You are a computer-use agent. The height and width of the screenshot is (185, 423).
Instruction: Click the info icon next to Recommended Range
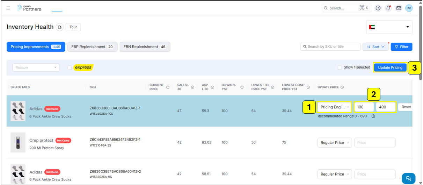coord(373,116)
